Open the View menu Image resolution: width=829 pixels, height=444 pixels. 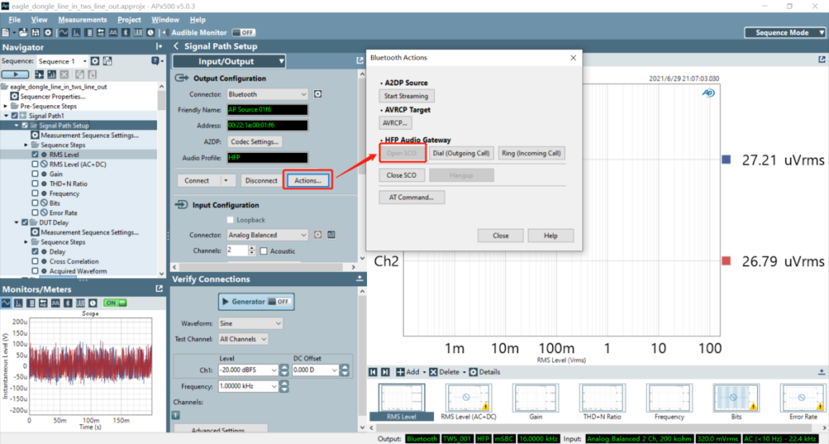coord(39,20)
